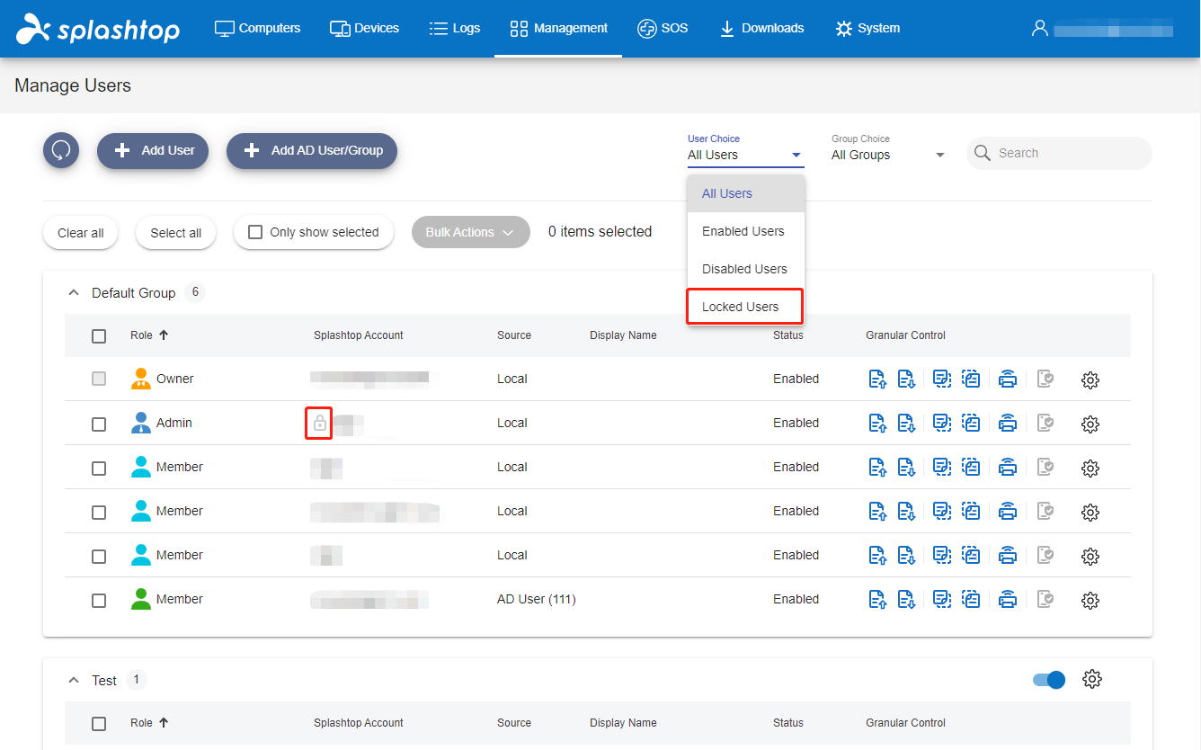Click the remote print icon on first Member row
This screenshot has width=1201, height=750.
1007,467
